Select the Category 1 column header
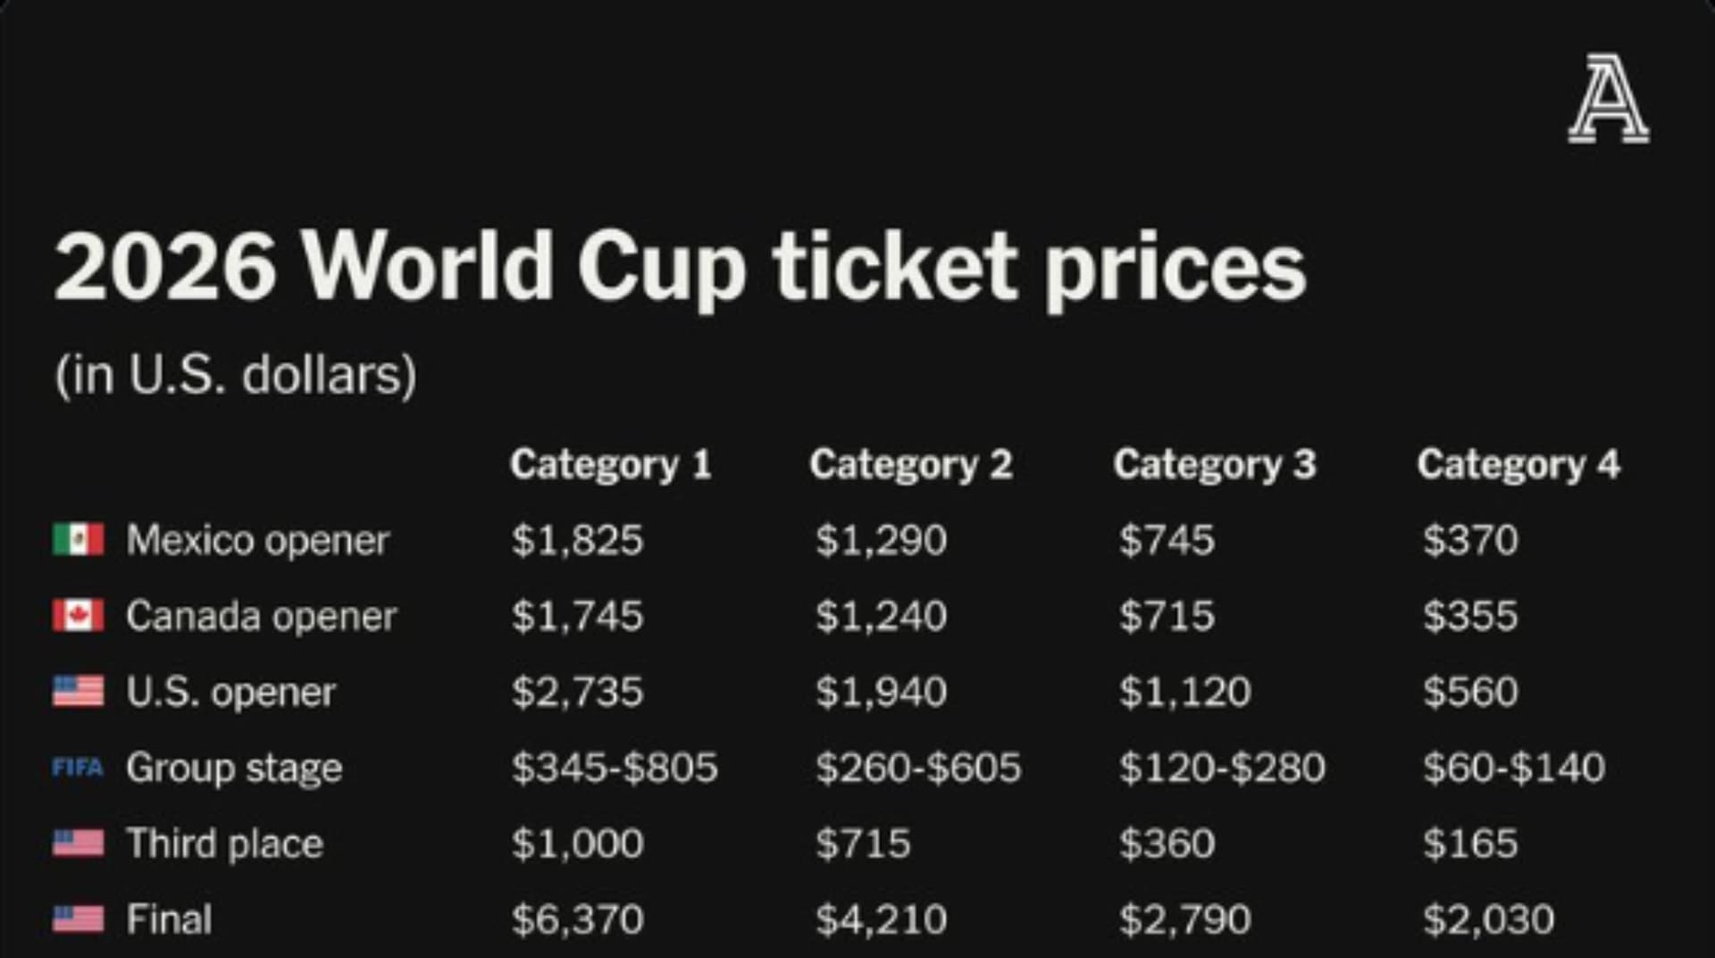This screenshot has height=958, width=1715. click(x=611, y=464)
